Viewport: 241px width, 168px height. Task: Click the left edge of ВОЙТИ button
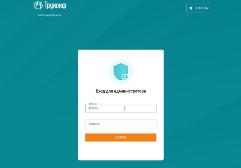(x=88, y=138)
